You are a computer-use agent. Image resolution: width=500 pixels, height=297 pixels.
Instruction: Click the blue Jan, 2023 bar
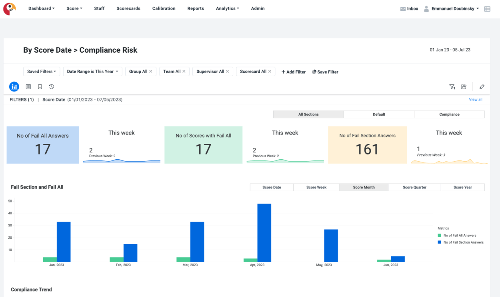click(x=64, y=242)
